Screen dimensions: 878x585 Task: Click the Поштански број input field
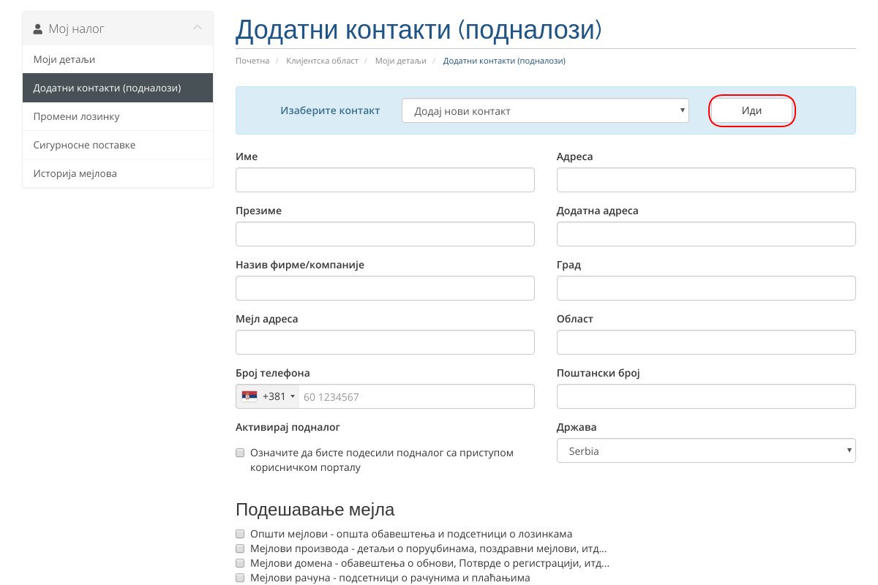(706, 396)
